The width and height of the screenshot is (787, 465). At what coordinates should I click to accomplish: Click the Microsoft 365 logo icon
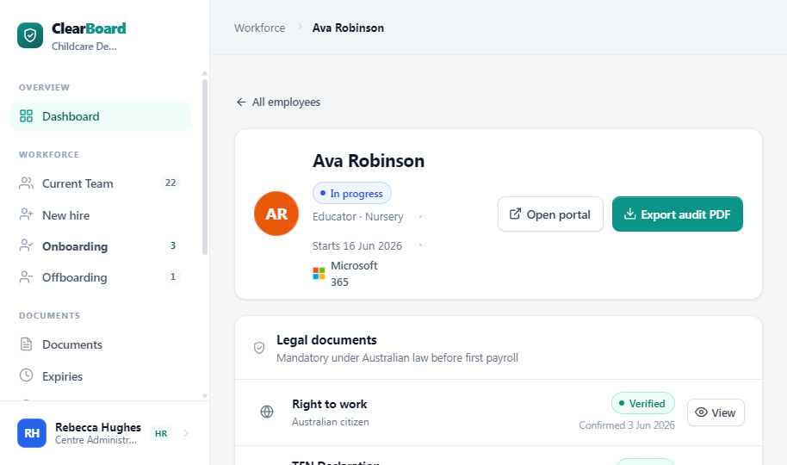[319, 273]
